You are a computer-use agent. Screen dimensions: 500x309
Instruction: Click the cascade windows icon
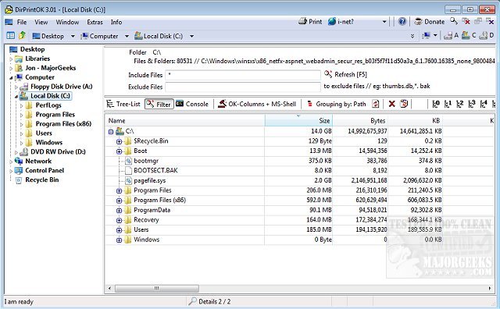(x=477, y=21)
